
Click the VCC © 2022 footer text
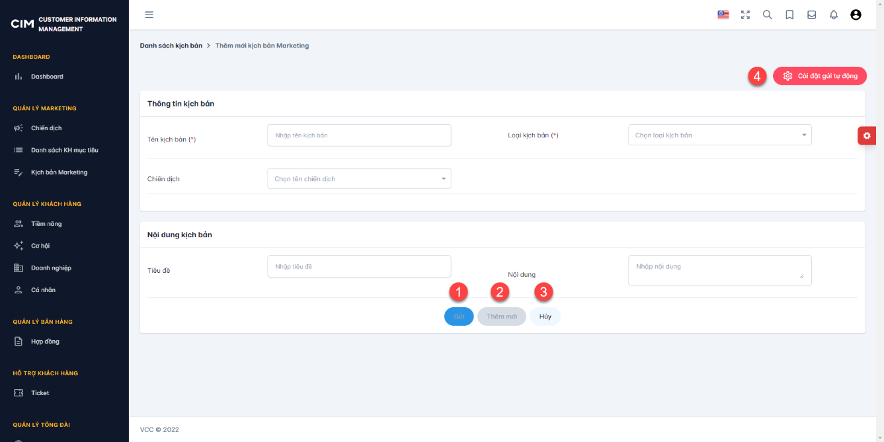(159, 429)
